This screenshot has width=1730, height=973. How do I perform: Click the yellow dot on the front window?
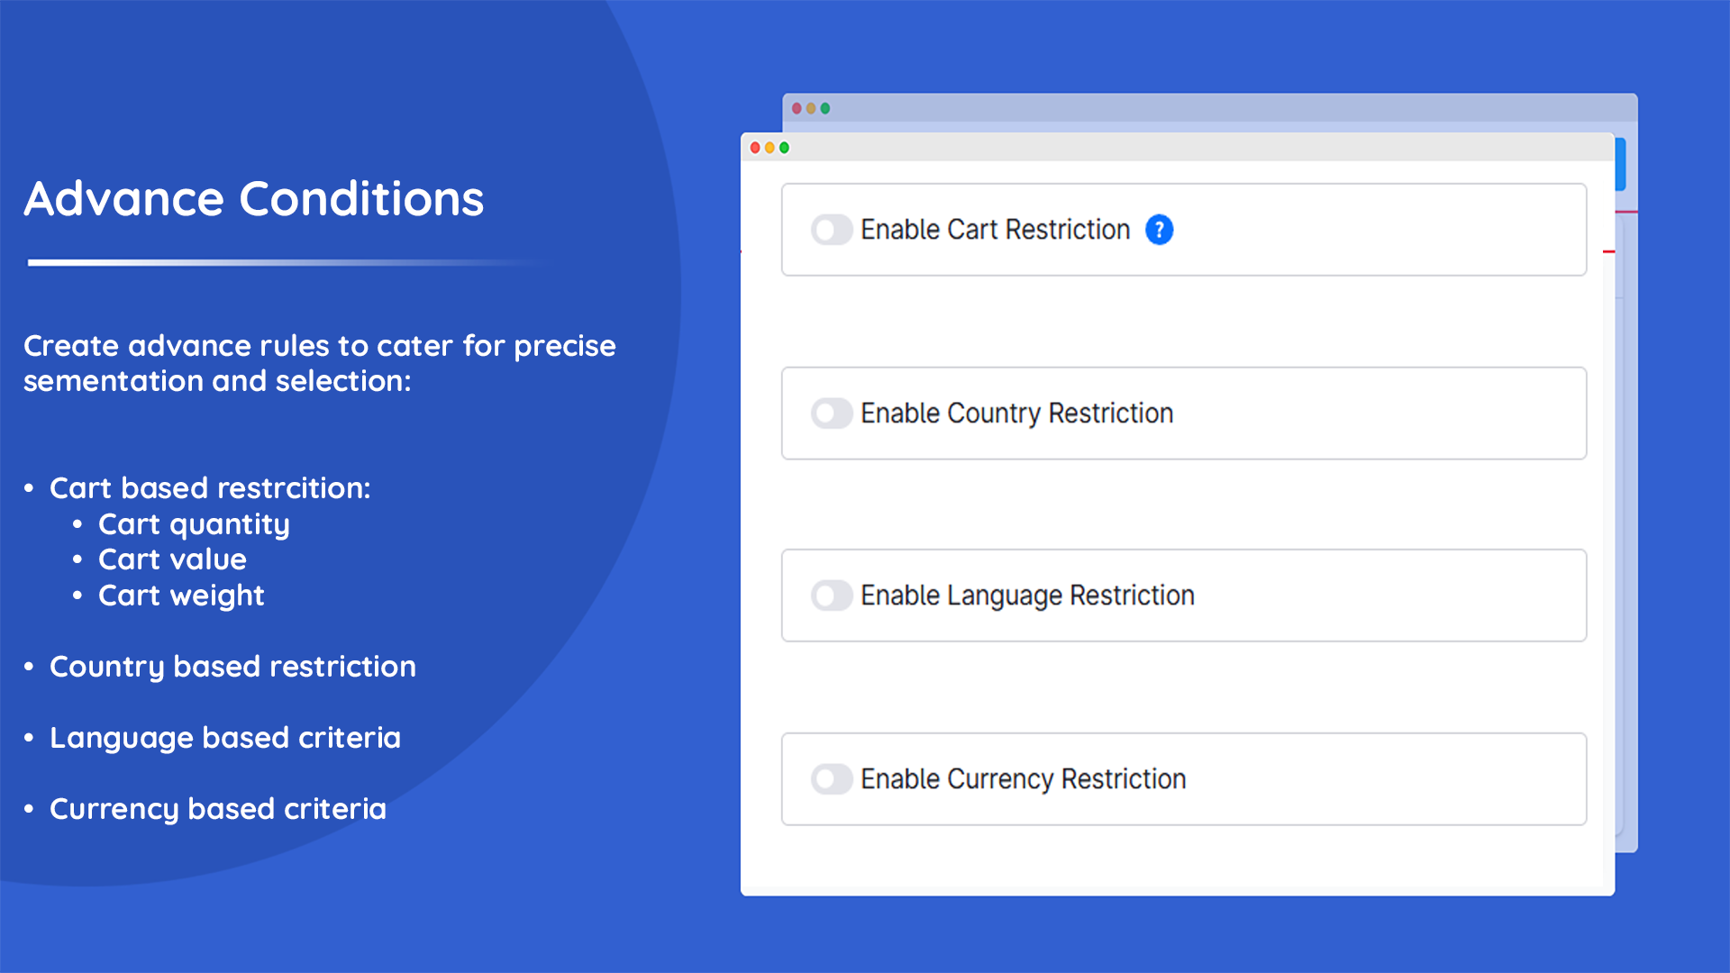tap(769, 148)
